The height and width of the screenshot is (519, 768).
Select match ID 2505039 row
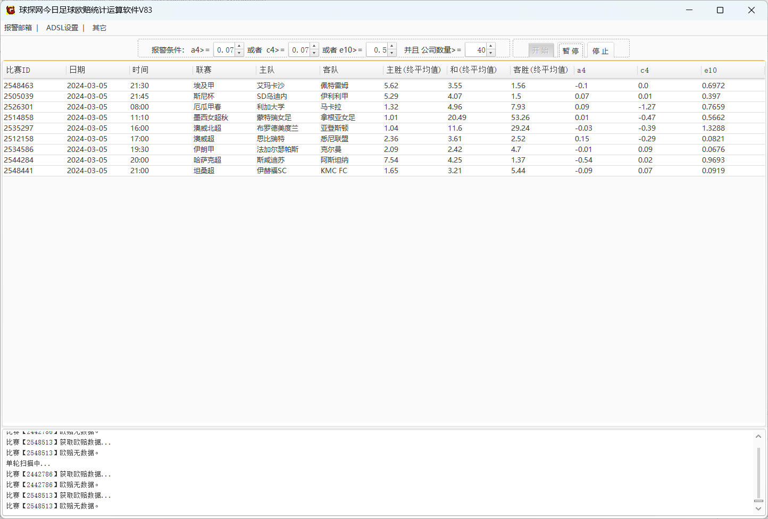pos(383,96)
